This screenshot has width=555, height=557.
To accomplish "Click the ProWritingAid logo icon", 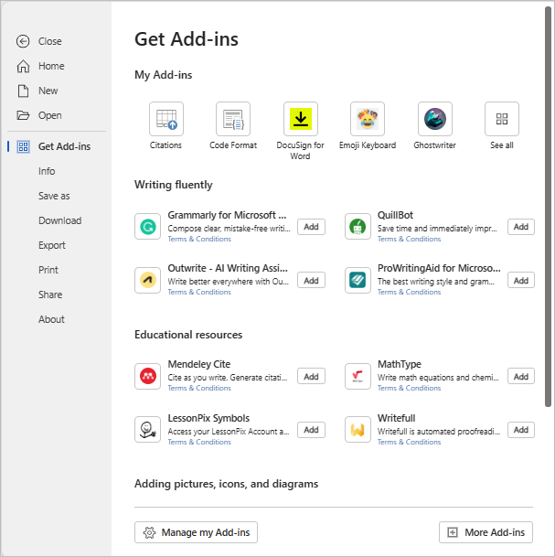I will point(358,280).
